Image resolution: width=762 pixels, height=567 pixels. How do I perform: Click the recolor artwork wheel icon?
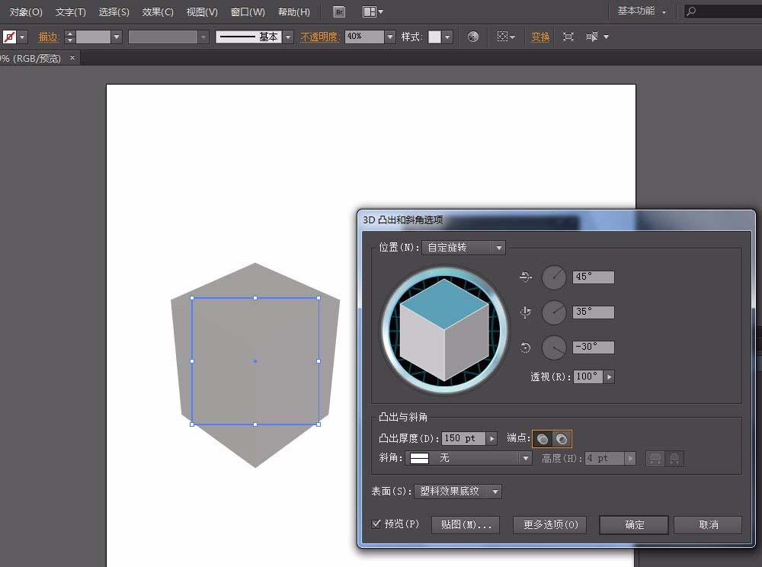pyautogui.click(x=473, y=37)
